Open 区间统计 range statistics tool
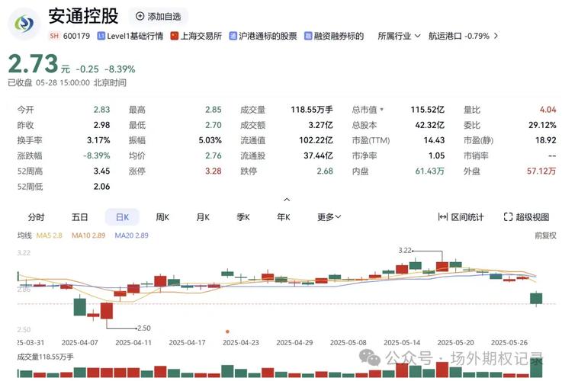Viewport: 562px width, 381px height. [x=461, y=217]
